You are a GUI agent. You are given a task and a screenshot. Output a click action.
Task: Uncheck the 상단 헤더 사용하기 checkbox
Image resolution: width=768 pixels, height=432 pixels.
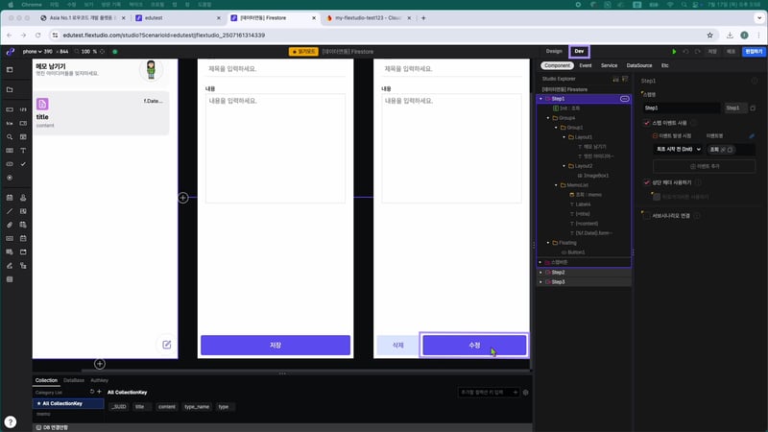click(x=646, y=181)
